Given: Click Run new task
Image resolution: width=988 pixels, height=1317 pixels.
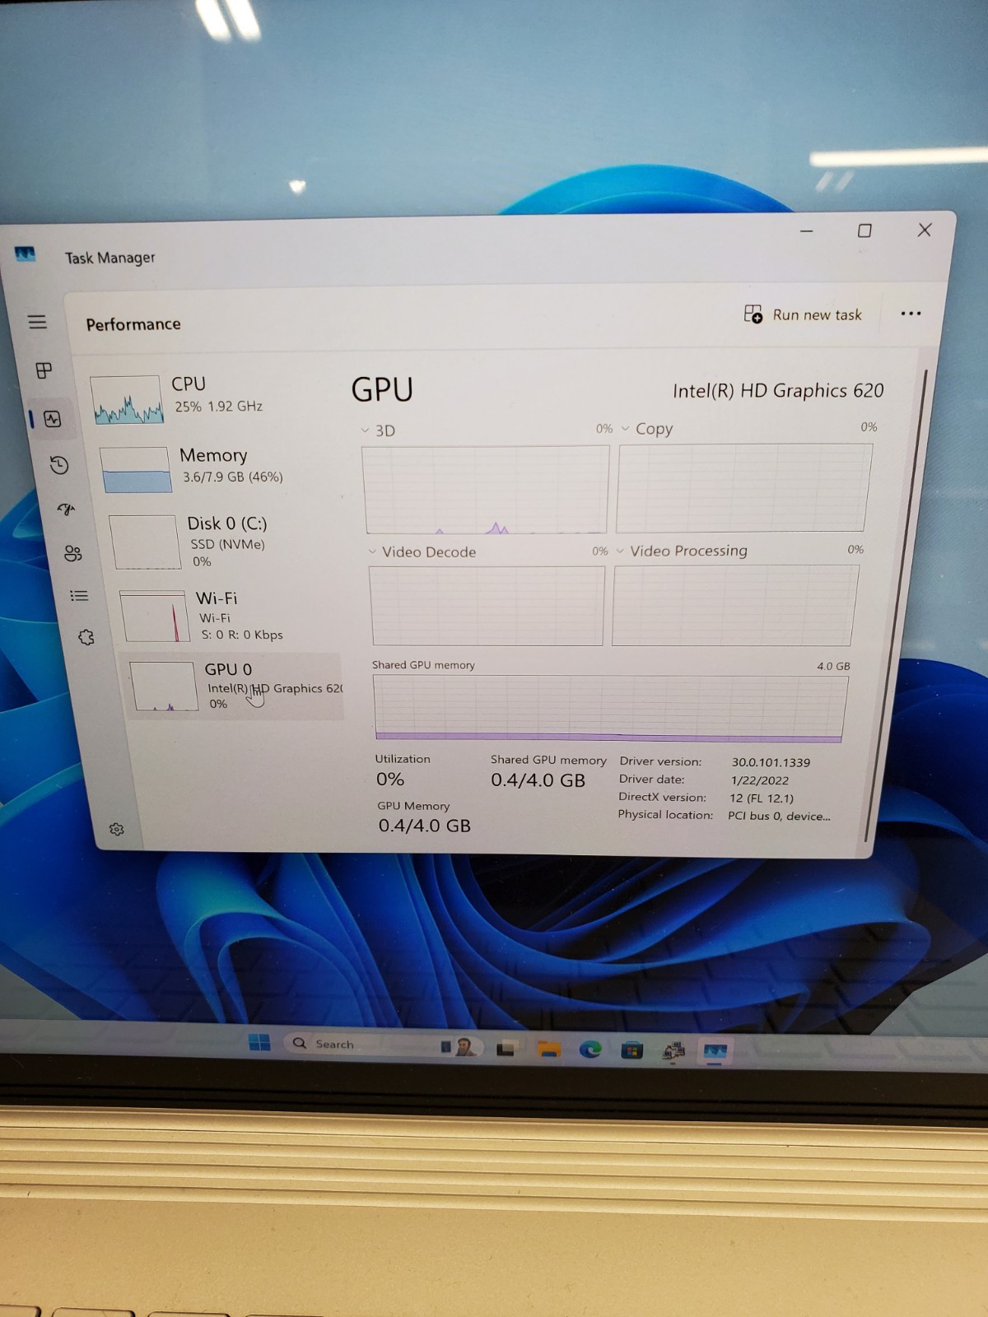Looking at the screenshot, I should coord(803,314).
